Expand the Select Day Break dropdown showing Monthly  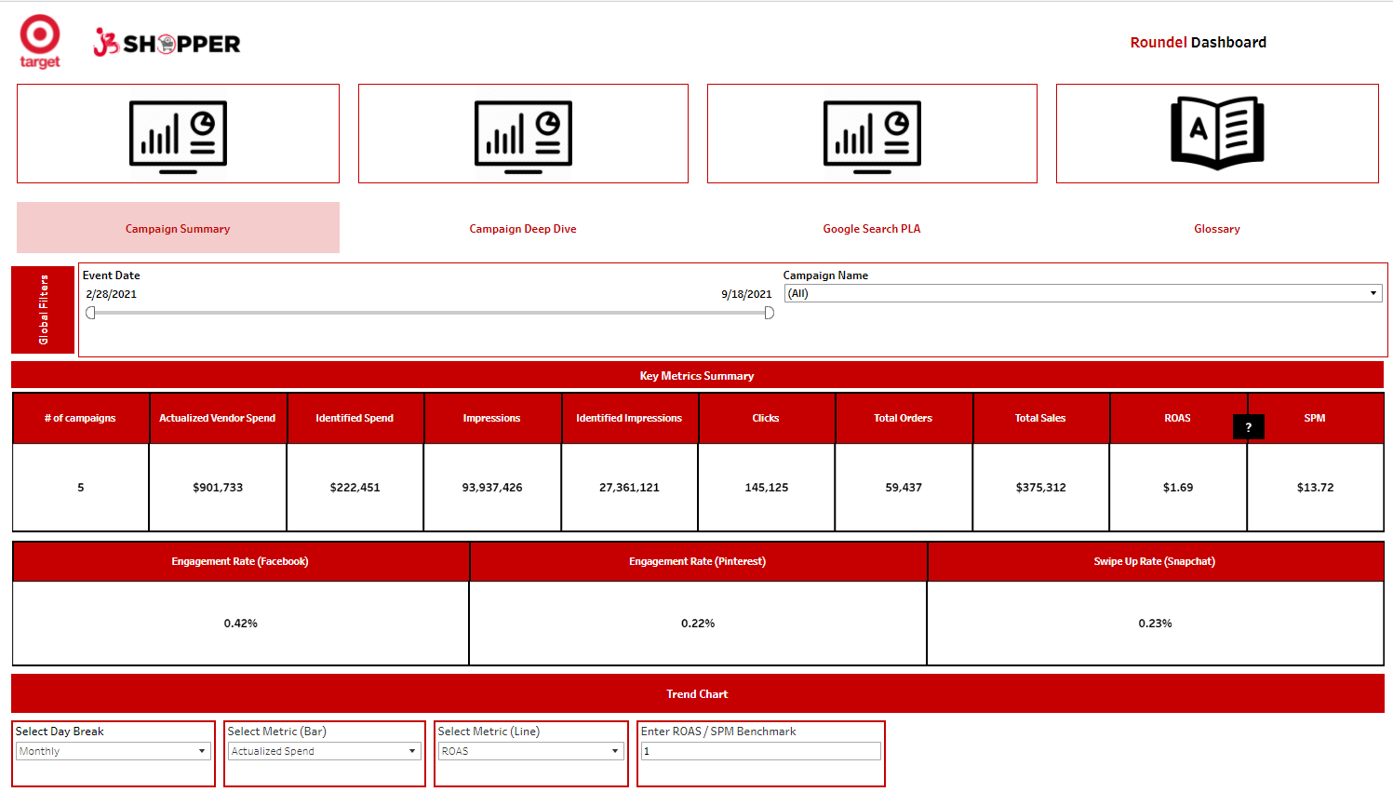(x=113, y=750)
